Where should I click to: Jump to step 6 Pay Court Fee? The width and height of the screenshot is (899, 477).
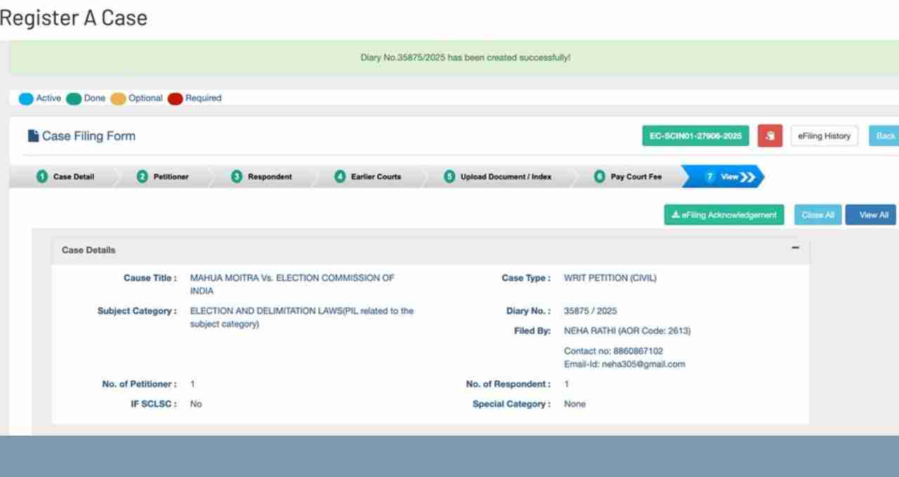(628, 177)
